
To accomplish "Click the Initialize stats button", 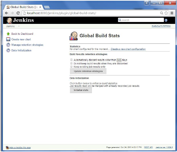I will pyautogui.click(x=81, y=90).
